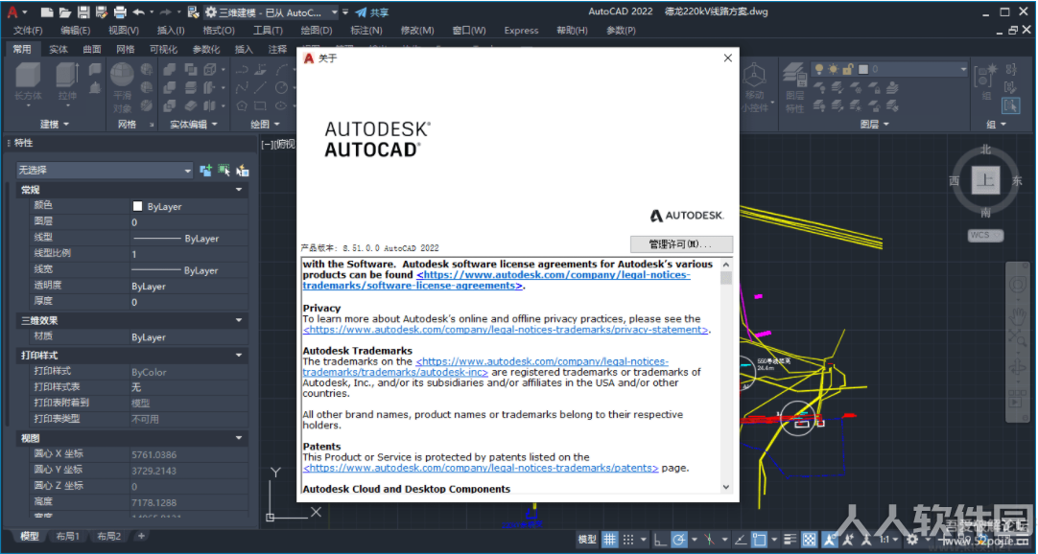Click the About dialog scrollbar up arrow
This screenshot has height=554, width=1038.
(726, 265)
